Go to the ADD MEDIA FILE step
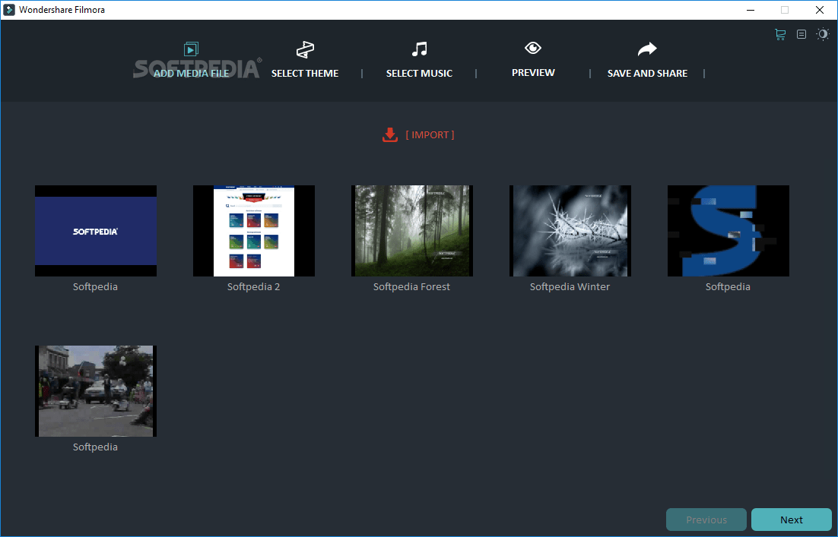The image size is (838, 537). (x=192, y=73)
